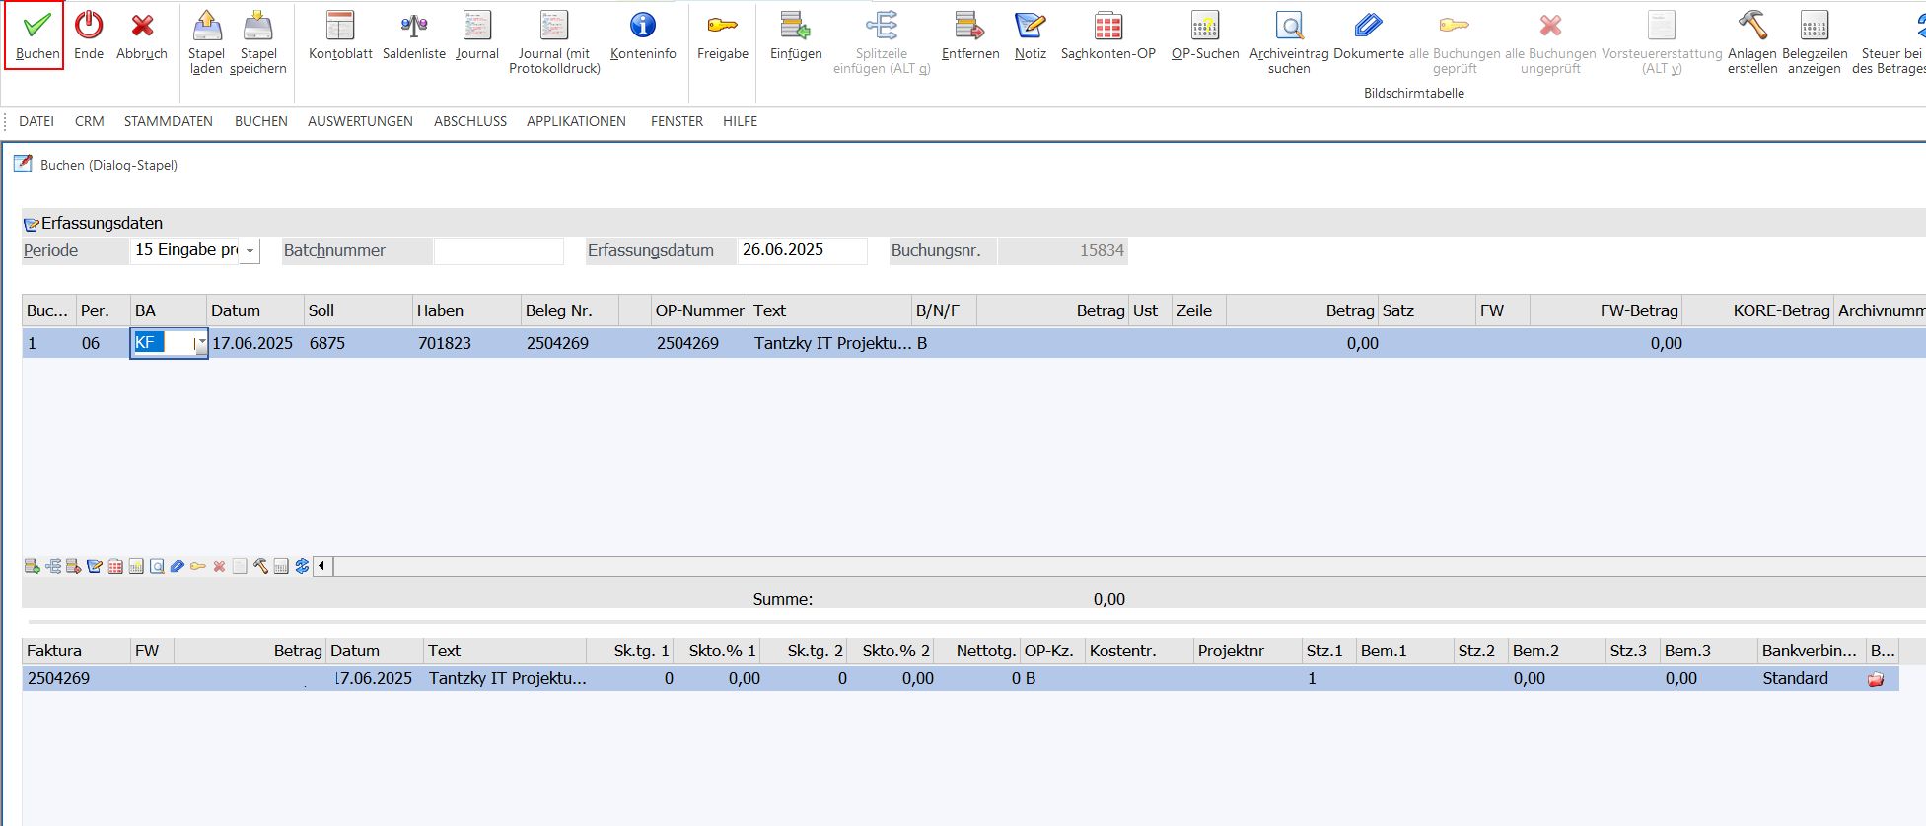Open the BUCHEN menu
The width and height of the screenshot is (1926, 826).
pos(261,121)
